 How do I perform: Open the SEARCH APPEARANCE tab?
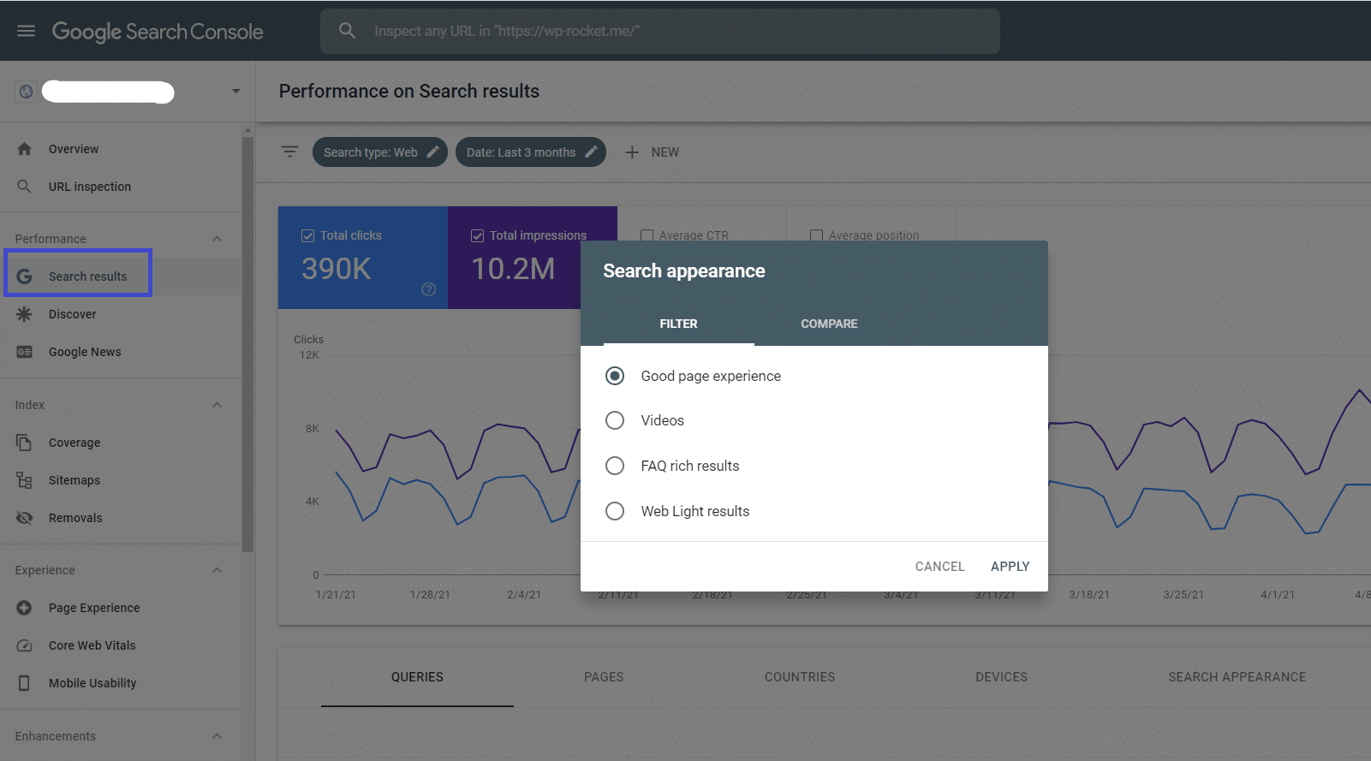(1237, 677)
